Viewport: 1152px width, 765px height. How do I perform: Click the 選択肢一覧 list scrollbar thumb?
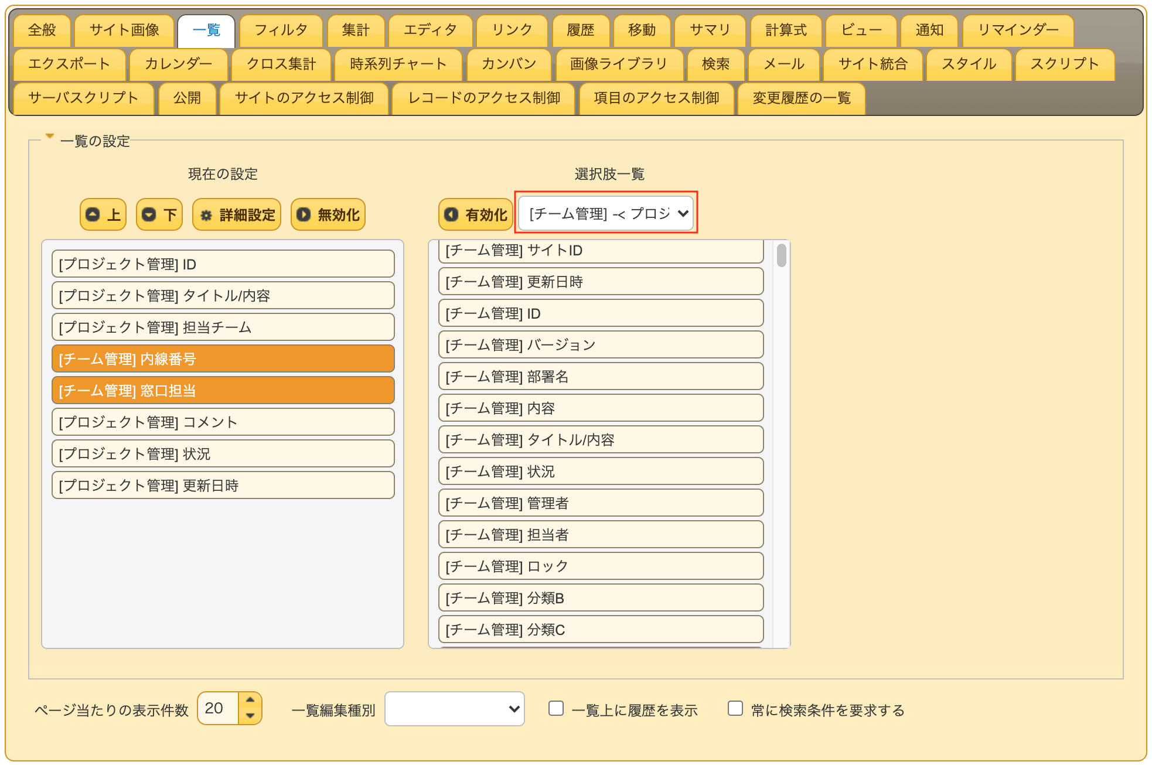[781, 256]
